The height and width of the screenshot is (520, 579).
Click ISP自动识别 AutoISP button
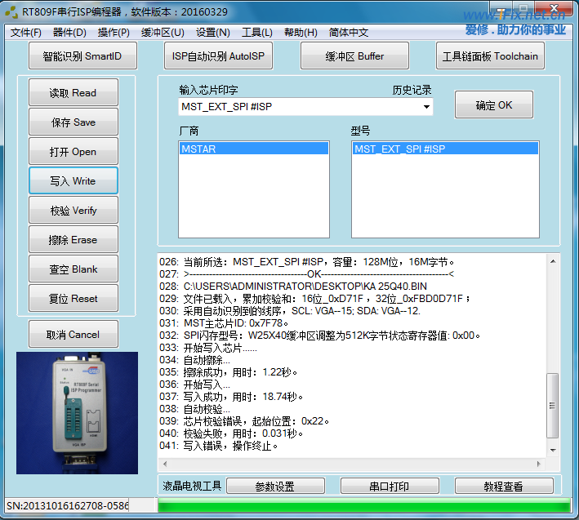pyautogui.click(x=219, y=56)
